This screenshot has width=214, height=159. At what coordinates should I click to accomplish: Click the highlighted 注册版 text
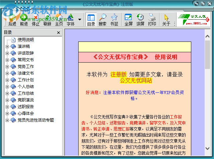[x=118, y=75]
